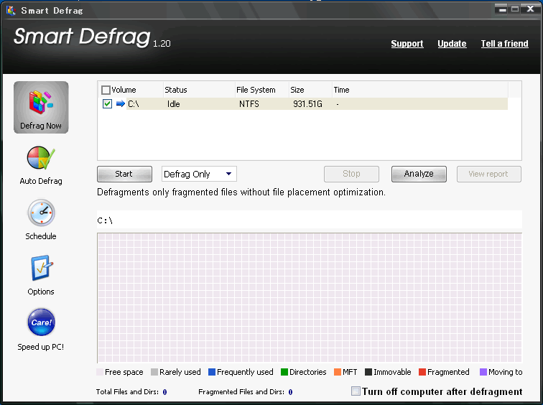
Task: Open the Options section
Action: coord(41,276)
